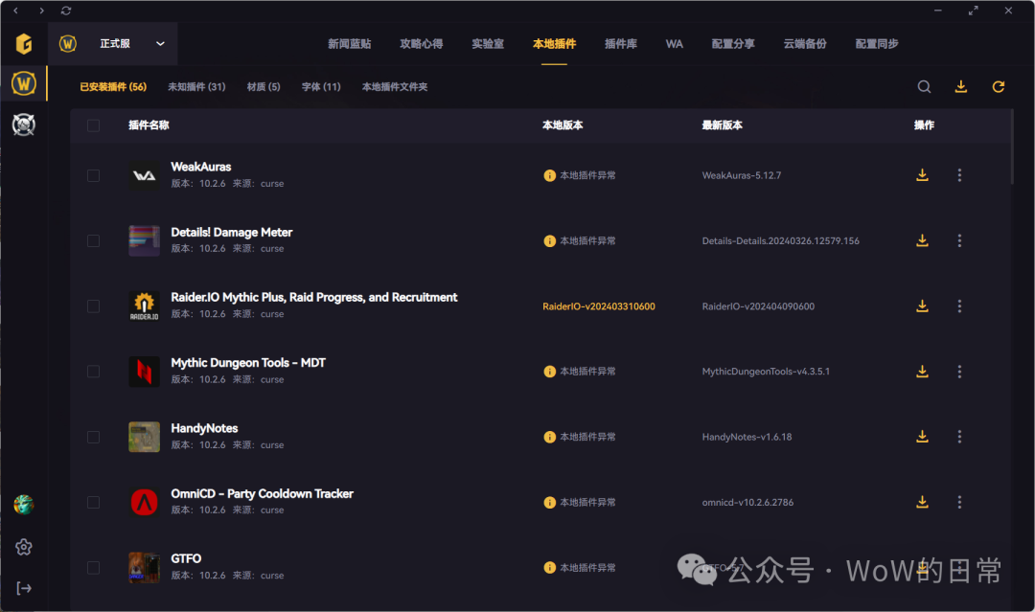Screen dimensions: 1035x612
Task: Check the Raider.IO row checkbox
Action: (94, 306)
